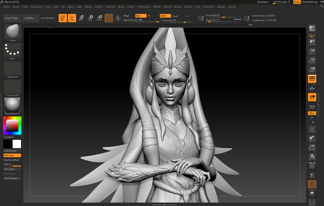Screen dimensions: 324x206
Task: Open the Render menu
Action: pos(157,7)
